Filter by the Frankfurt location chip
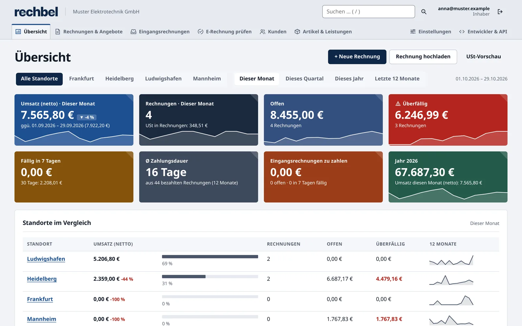The image size is (522, 326). coord(82,79)
